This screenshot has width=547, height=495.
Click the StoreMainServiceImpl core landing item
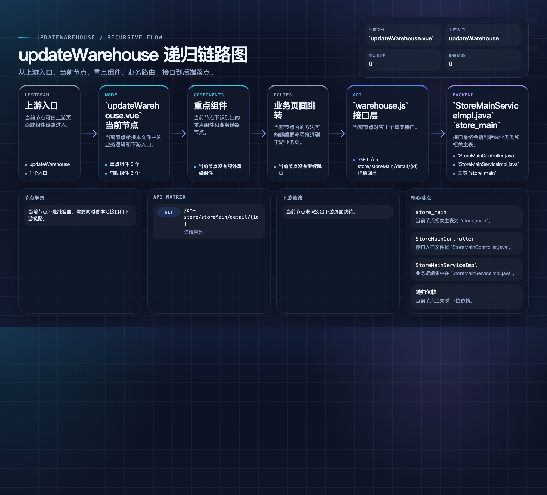pyautogui.click(x=467, y=269)
